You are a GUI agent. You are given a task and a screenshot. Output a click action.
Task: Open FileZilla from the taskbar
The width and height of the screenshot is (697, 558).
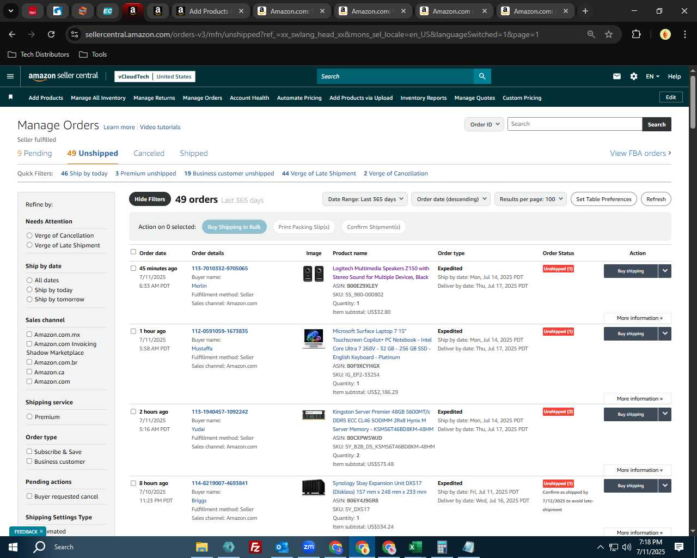tap(255, 547)
